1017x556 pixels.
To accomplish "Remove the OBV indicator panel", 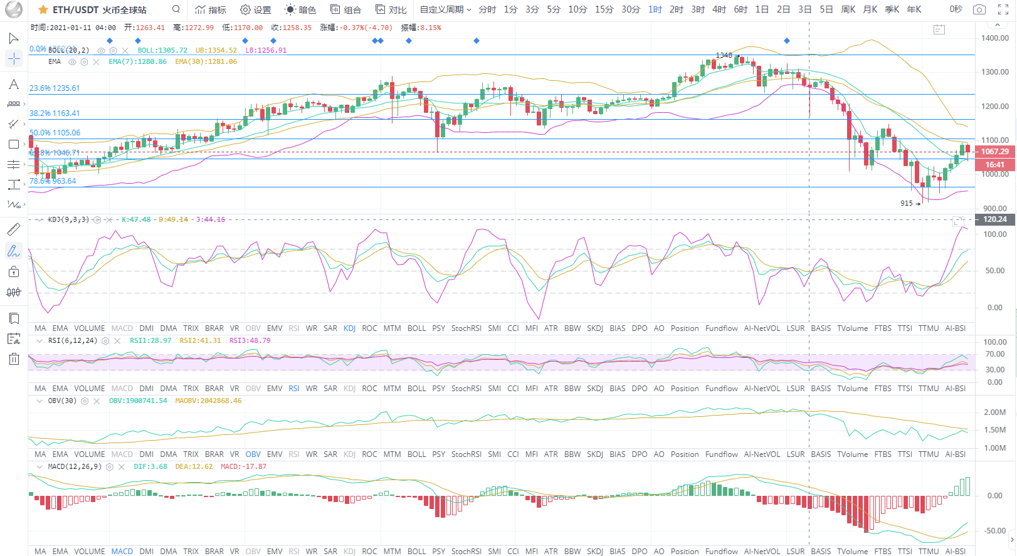I will click(97, 401).
